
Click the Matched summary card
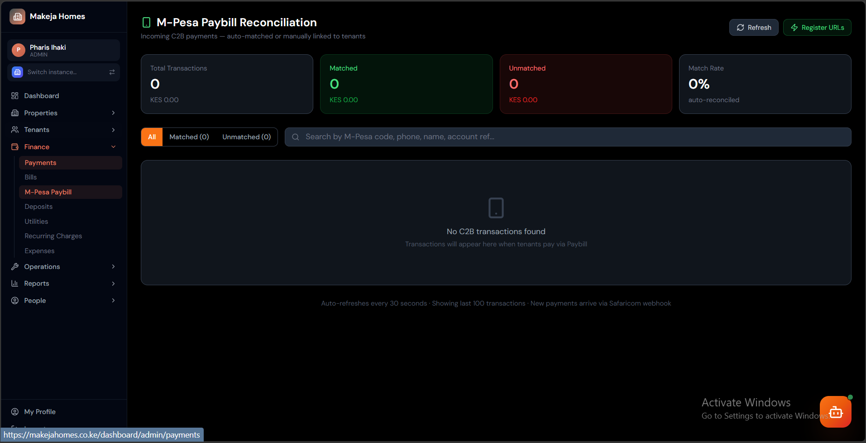(407, 84)
